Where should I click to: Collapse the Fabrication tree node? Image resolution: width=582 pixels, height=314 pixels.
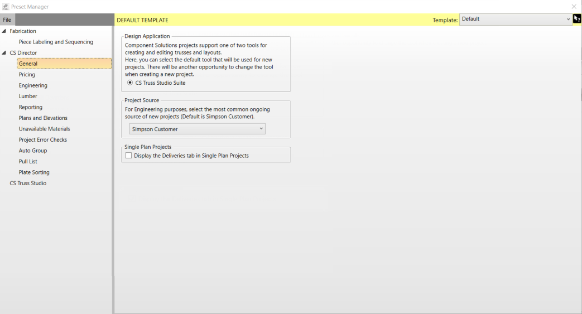point(4,31)
